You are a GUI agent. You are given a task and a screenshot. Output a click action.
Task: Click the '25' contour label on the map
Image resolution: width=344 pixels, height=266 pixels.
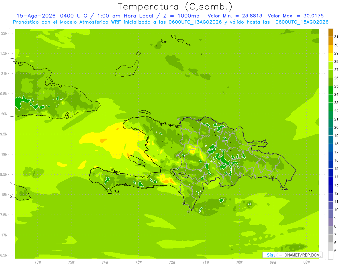click(x=213, y=160)
